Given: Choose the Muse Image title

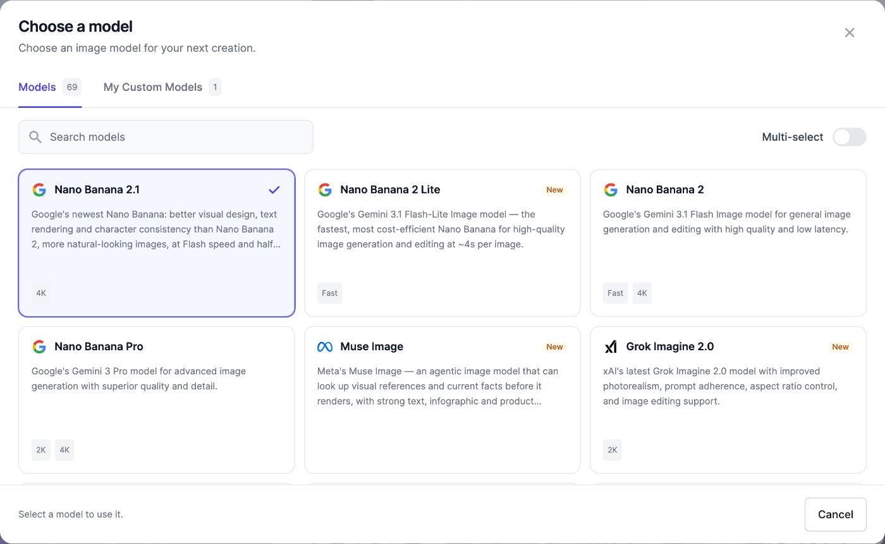Looking at the screenshot, I should pos(372,347).
